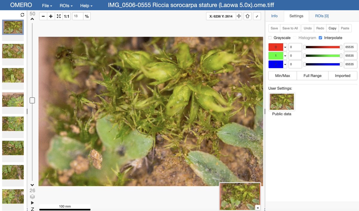Click red channel maximum value field

(350, 47)
